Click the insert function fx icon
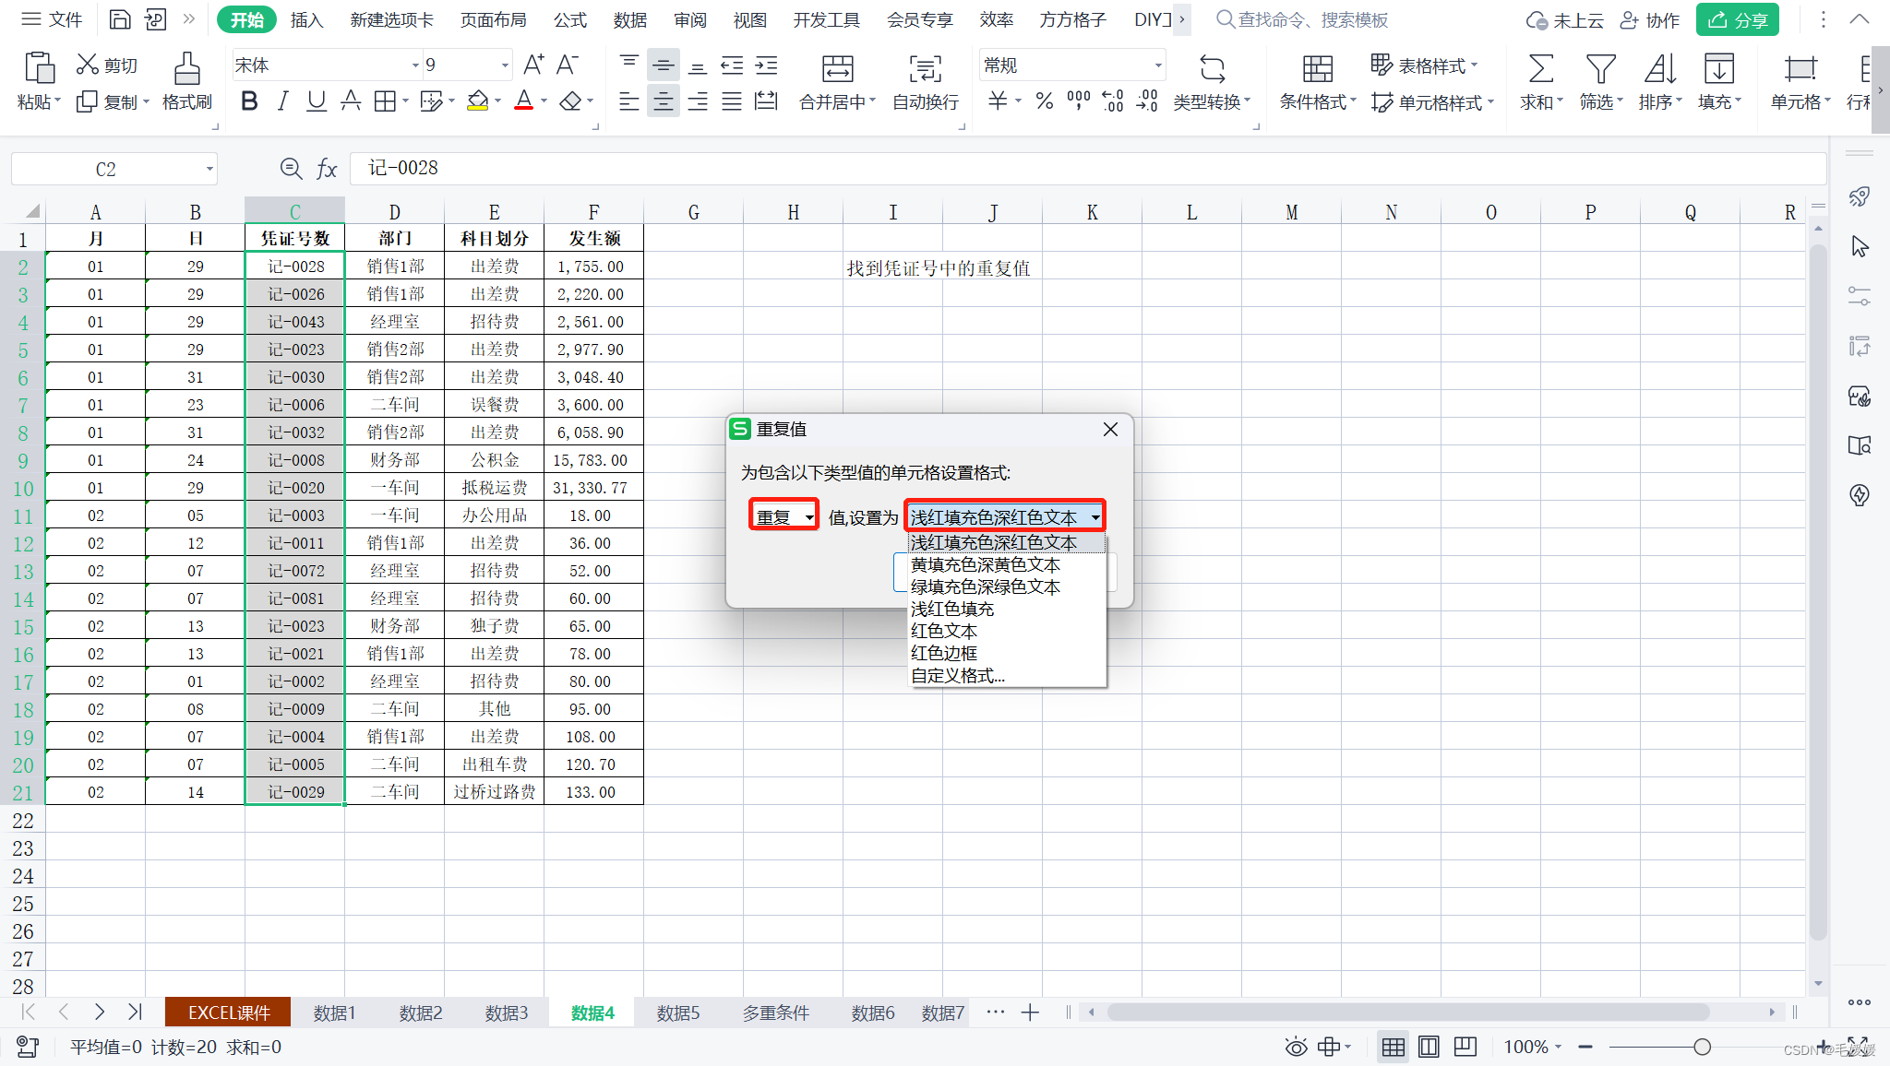Image resolution: width=1890 pixels, height=1066 pixels. 327,169
